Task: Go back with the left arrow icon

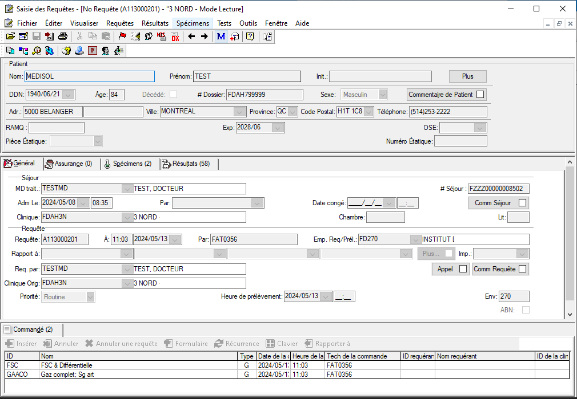Action: tap(191, 36)
